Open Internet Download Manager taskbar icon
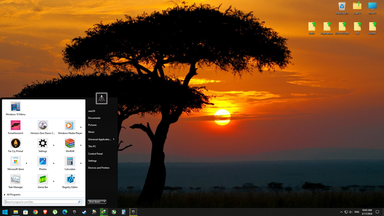The image size is (384, 216). [x=104, y=212]
